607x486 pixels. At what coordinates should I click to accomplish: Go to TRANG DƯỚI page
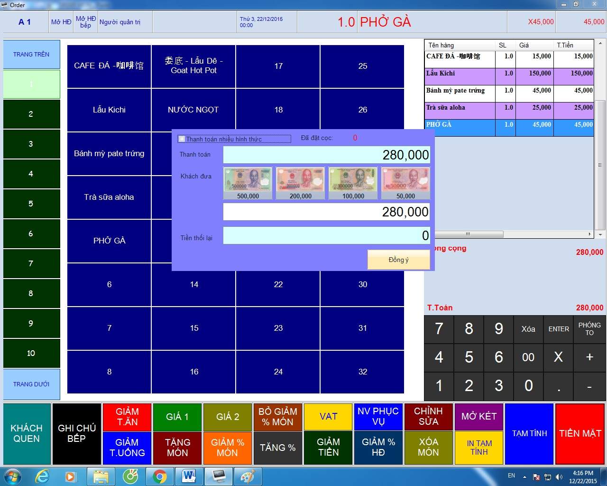coord(31,384)
